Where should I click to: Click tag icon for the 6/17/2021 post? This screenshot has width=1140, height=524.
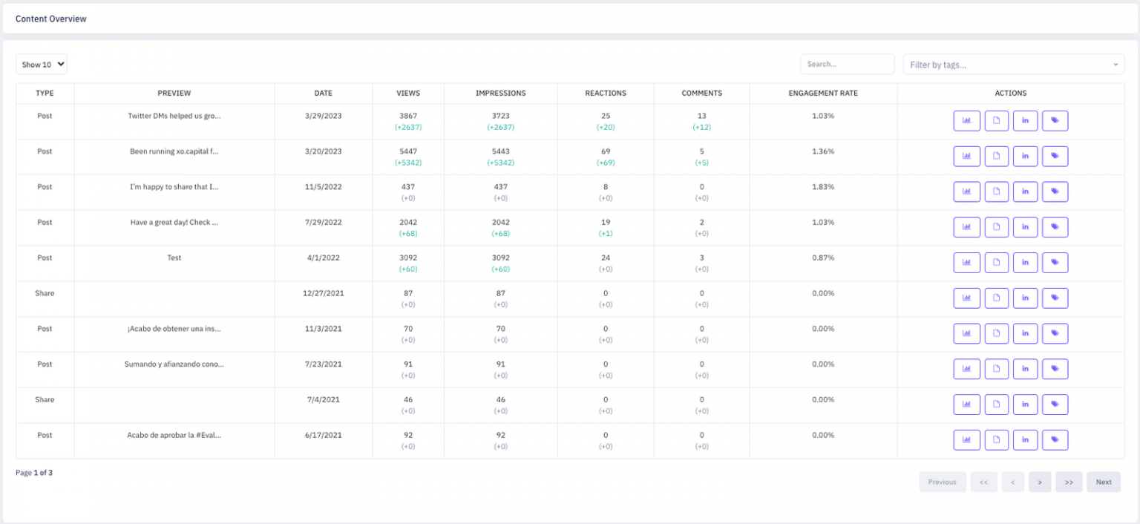[1055, 440]
